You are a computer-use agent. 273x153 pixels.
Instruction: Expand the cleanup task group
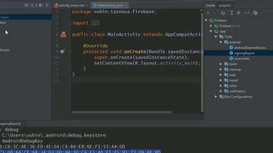[x=221, y=69]
